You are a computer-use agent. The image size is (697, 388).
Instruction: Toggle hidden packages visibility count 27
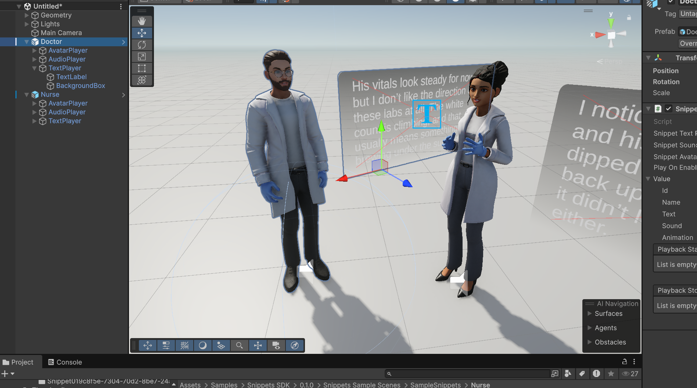630,374
